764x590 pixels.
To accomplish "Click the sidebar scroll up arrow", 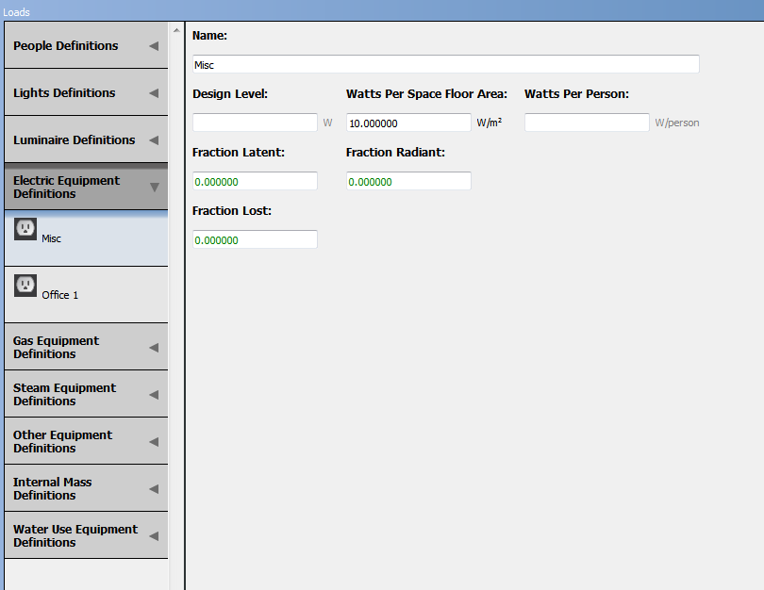I will point(176,31).
